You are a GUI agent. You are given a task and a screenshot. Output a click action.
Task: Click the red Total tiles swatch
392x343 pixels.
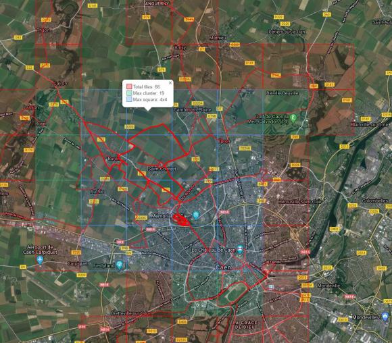(x=129, y=86)
